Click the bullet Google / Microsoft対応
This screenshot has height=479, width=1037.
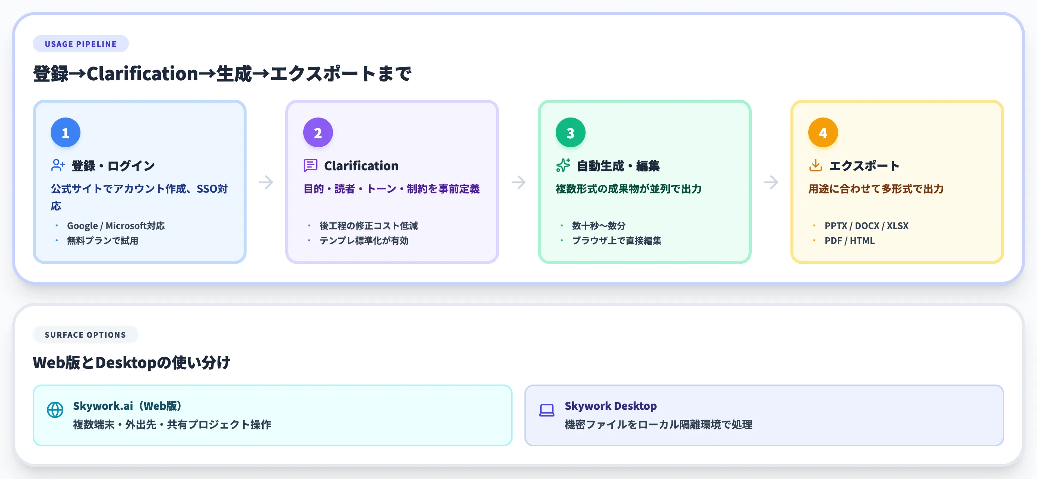(x=116, y=226)
